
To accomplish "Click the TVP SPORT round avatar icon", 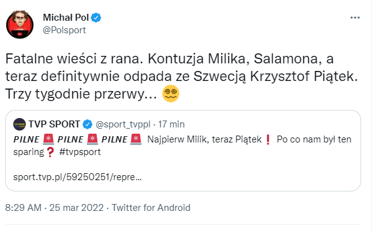I will click(20, 124).
